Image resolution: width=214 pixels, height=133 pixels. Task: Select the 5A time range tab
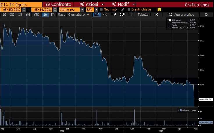click(53, 15)
